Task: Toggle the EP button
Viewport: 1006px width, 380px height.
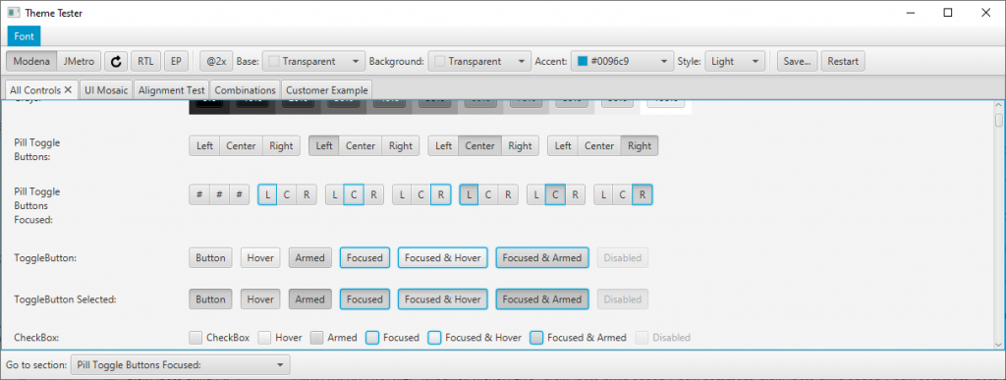Action: point(176,62)
